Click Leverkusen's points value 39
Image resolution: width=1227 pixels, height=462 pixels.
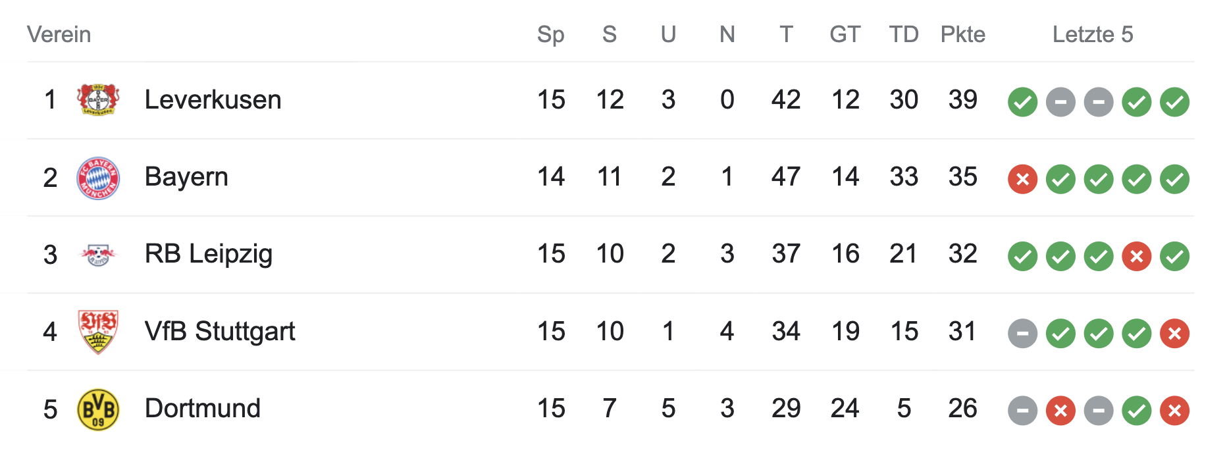pyautogui.click(x=962, y=100)
